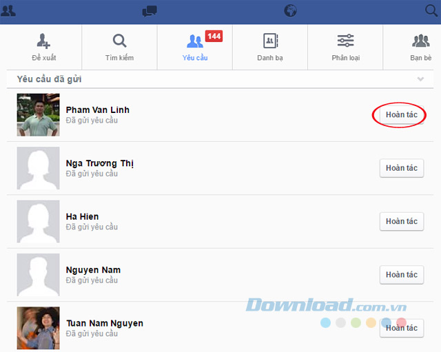Image resolution: width=441 pixels, height=352 pixels.
Task: Open the Ha Hien name link
Action: 82,216
